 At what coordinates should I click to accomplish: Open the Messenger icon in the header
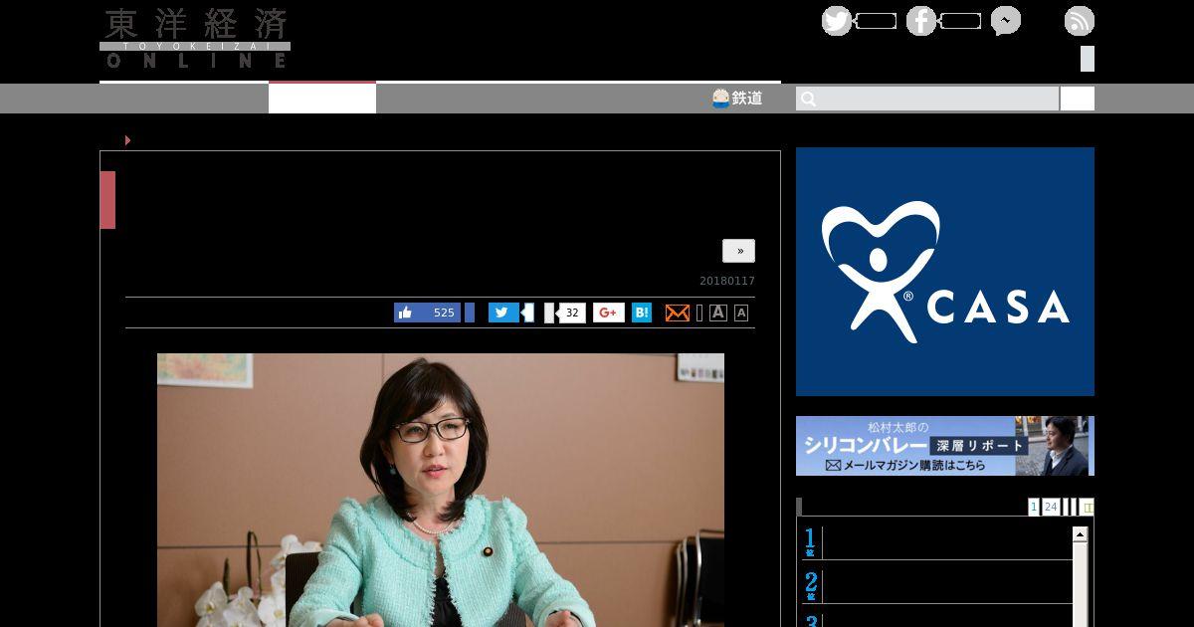click(1006, 21)
